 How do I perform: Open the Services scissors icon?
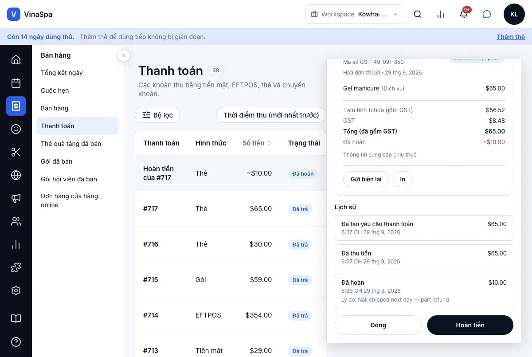click(x=16, y=152)
